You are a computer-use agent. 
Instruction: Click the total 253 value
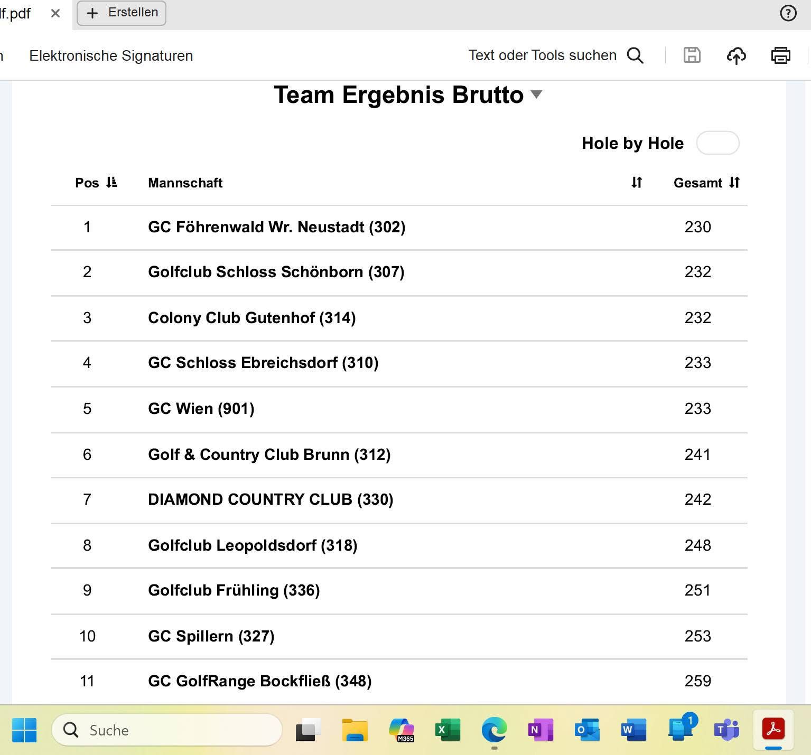coord(697,636)
